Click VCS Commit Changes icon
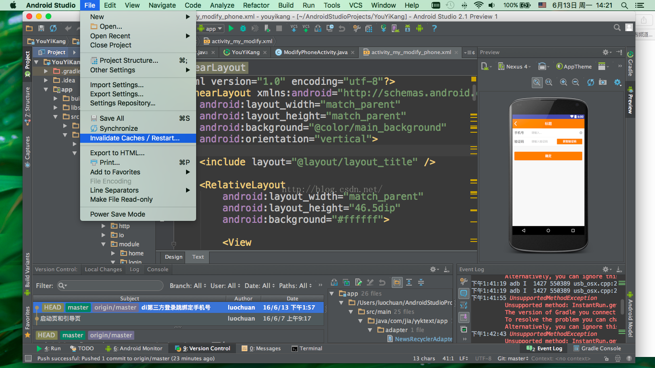The width and height of the screenshot is (655, 368). 306,29
